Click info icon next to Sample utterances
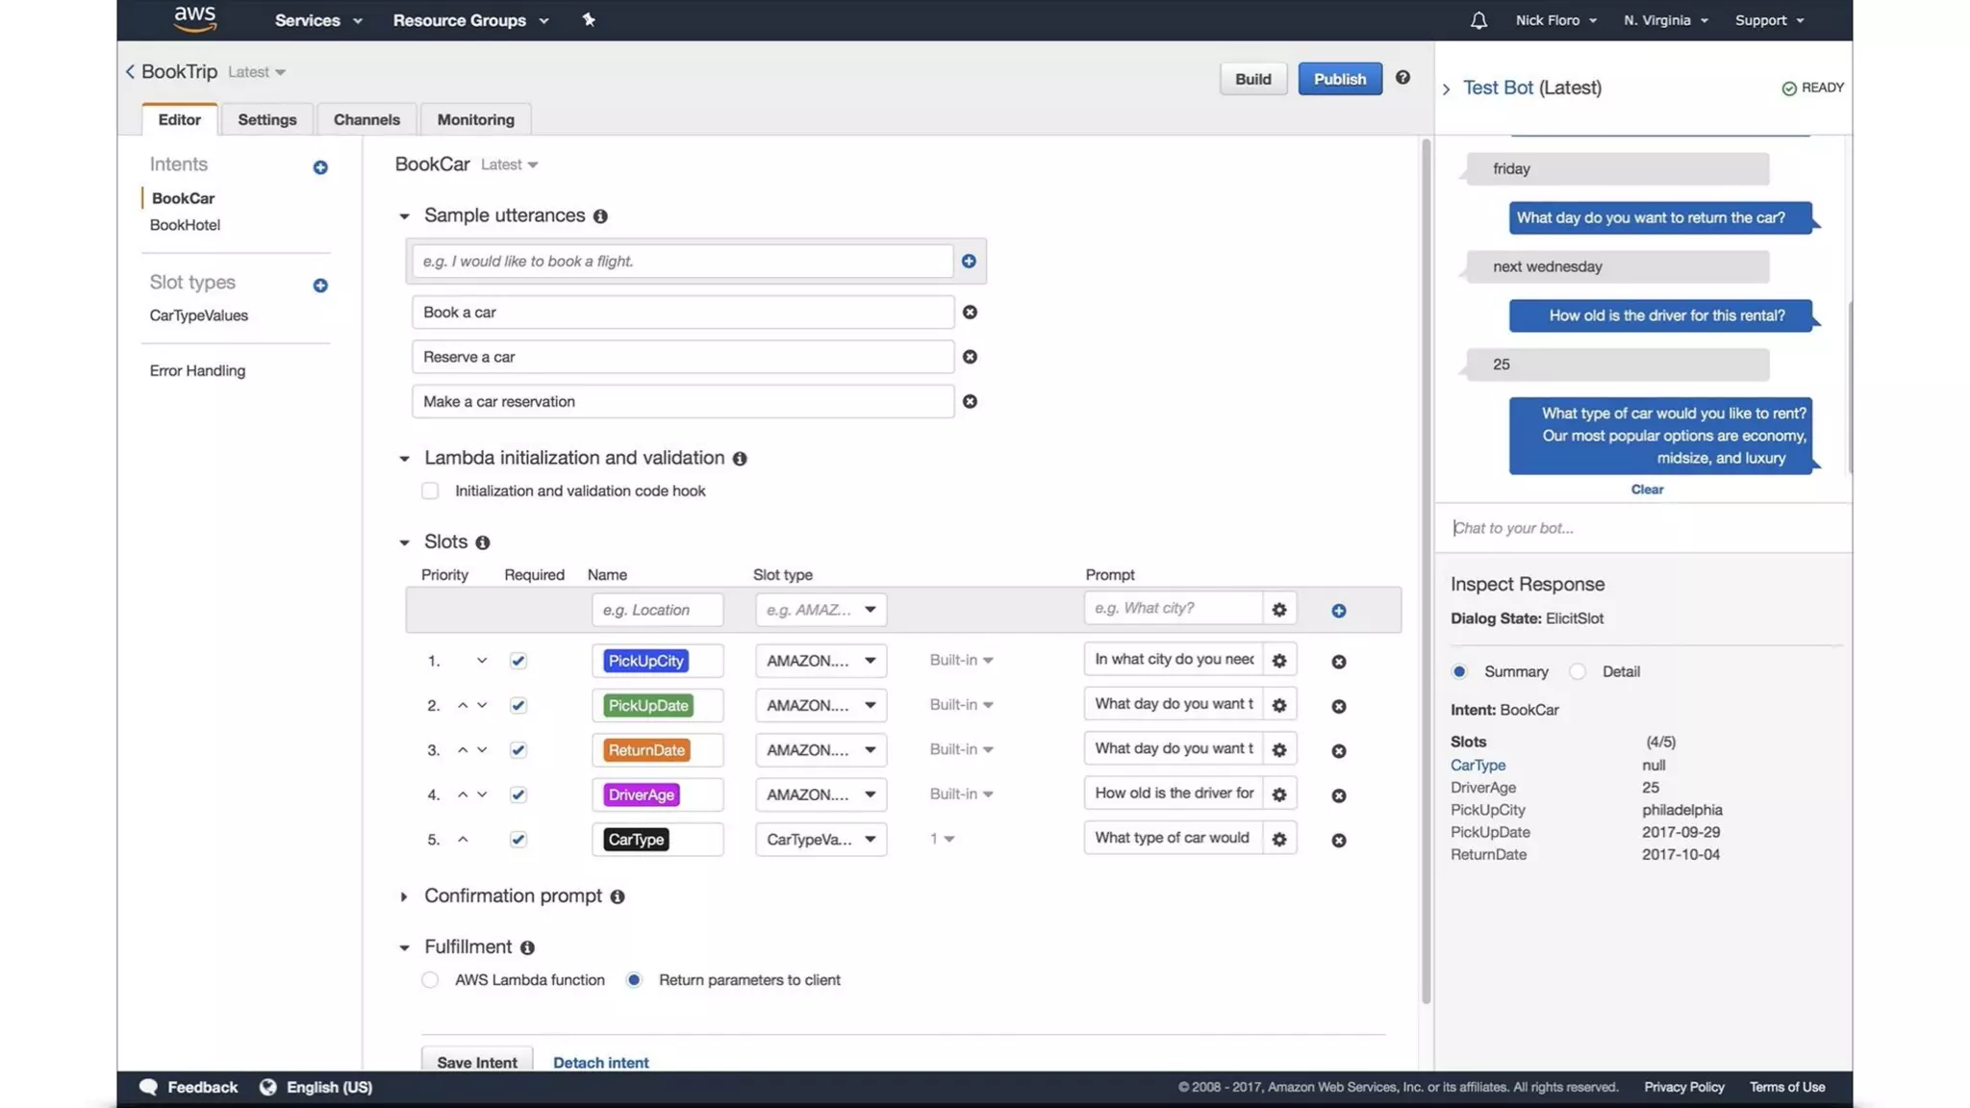Image resolution: width=1970 pixels, height=1108 pixels. click(x=600, y=216)
